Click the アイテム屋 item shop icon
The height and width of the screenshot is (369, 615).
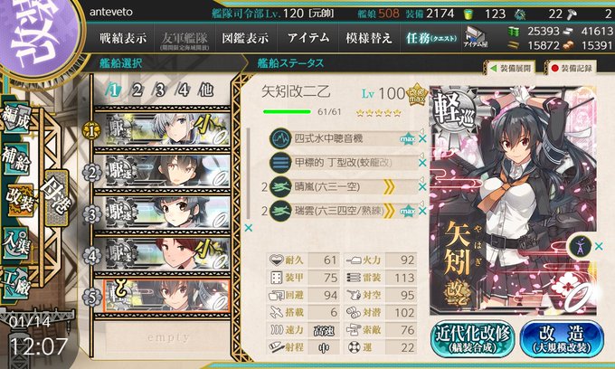tap(476, 38)
